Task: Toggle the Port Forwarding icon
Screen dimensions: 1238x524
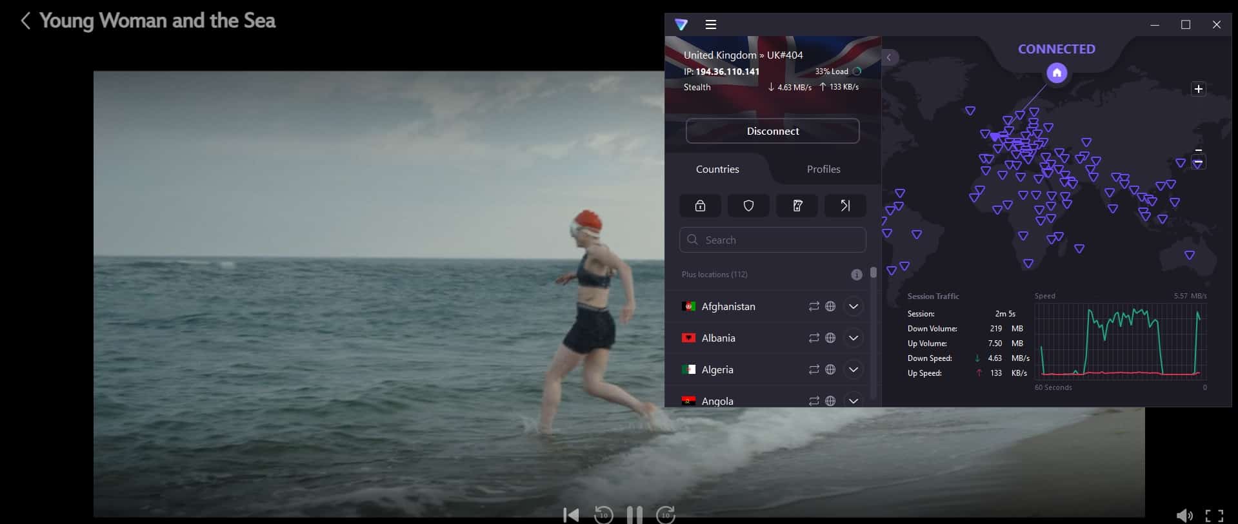Action: pos(845,206)
